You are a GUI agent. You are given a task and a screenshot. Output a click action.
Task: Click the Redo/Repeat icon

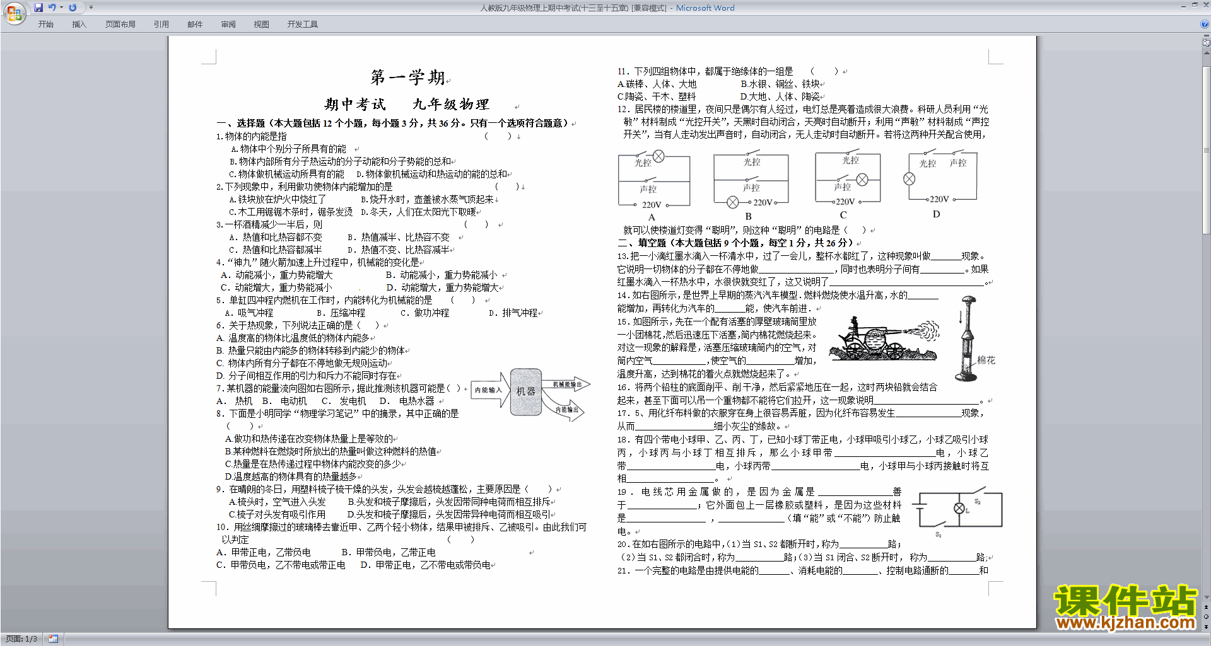(73, 8)
